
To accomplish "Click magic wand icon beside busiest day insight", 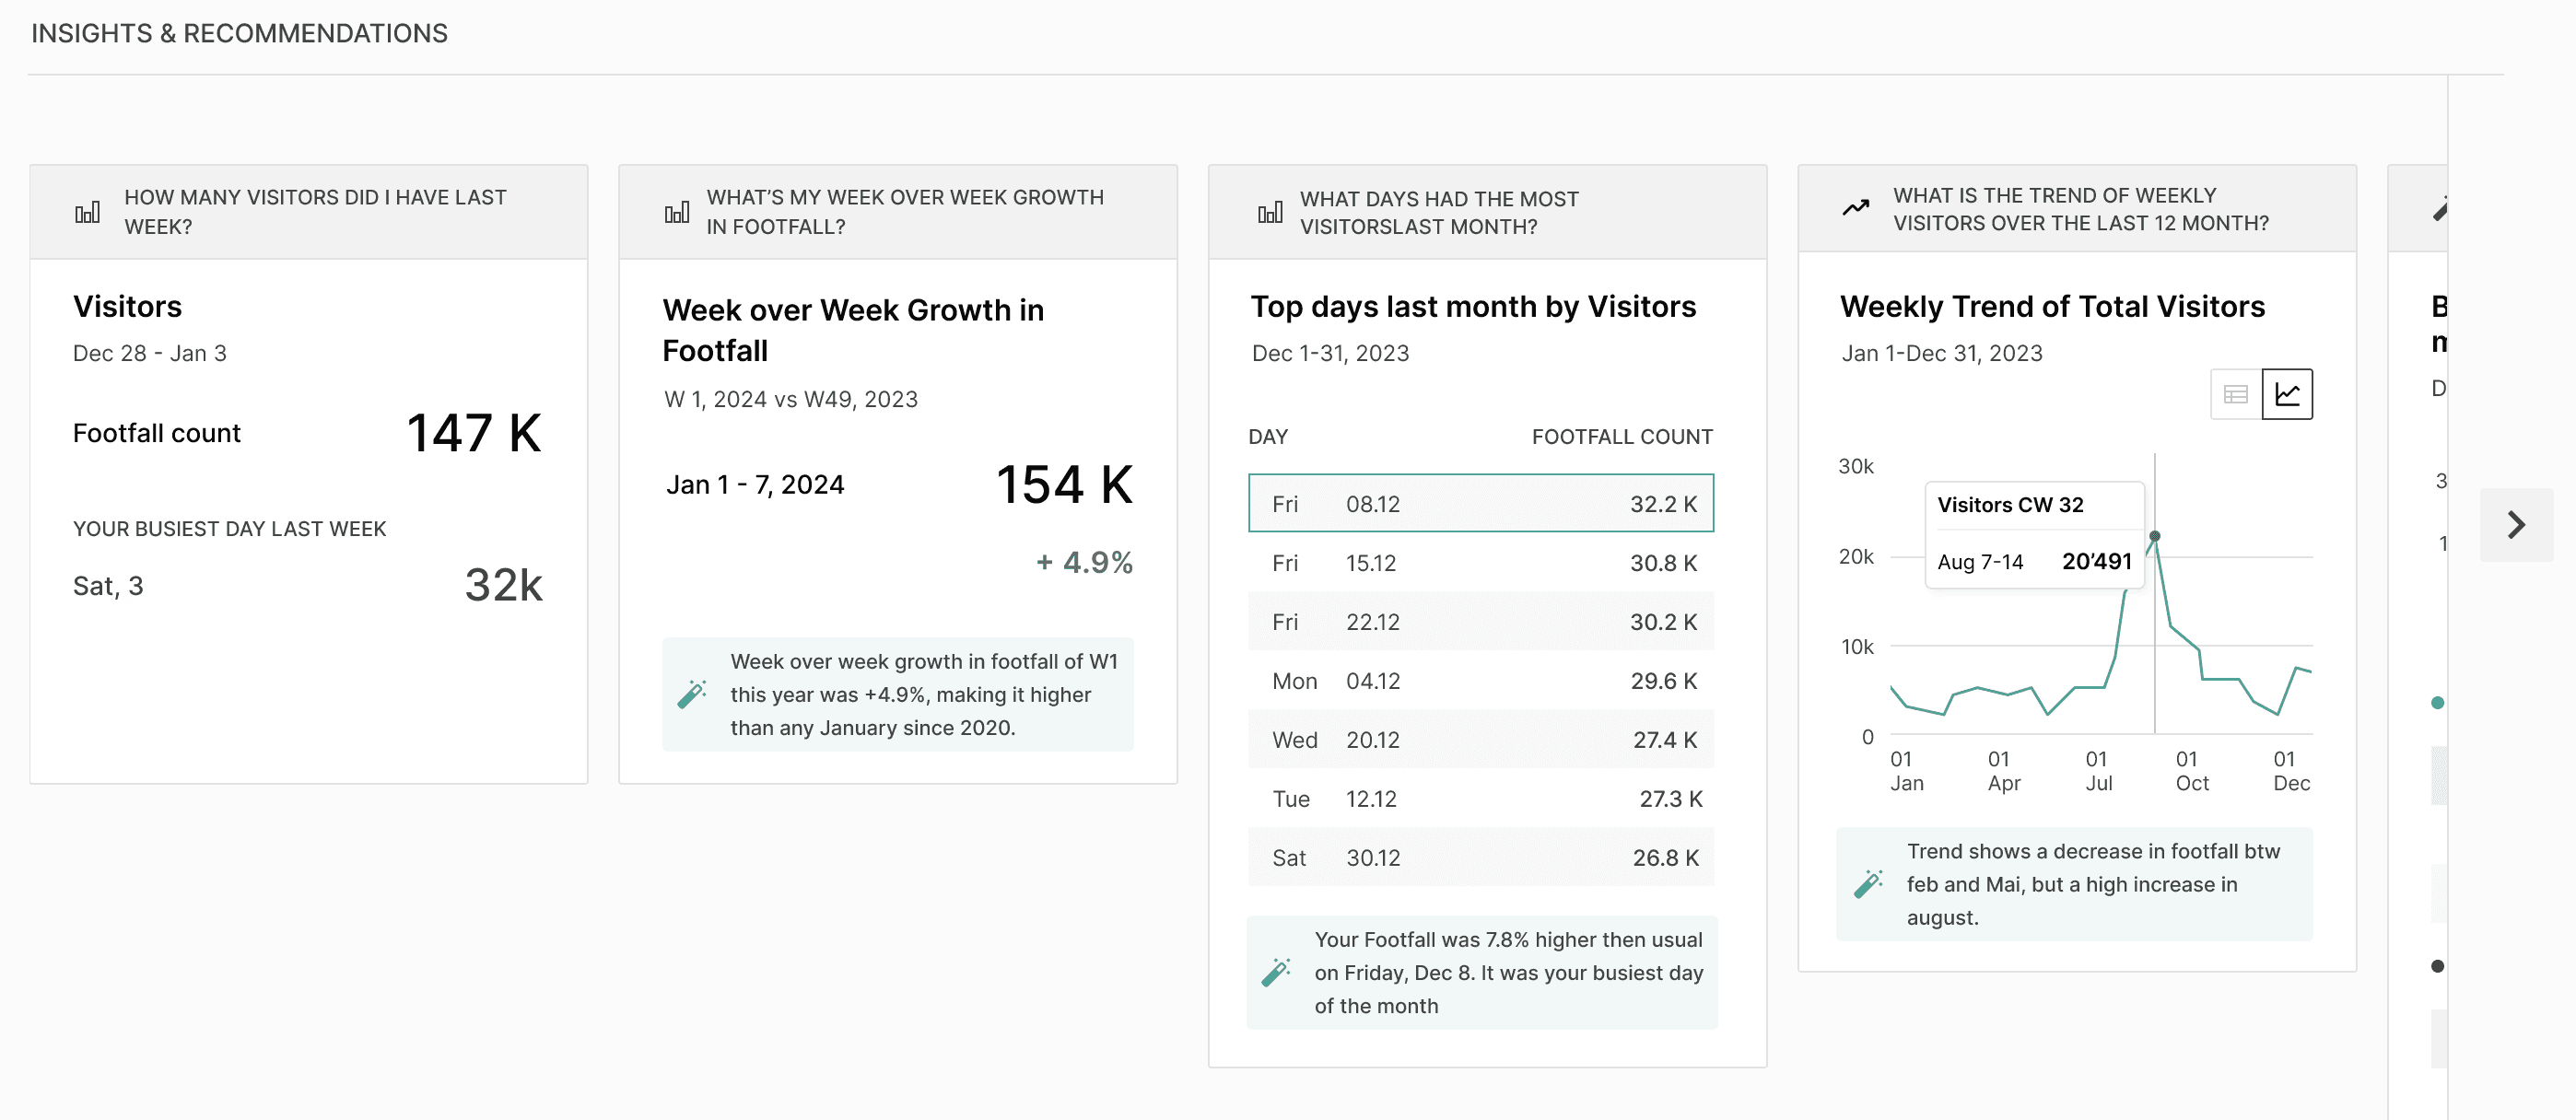I will [x=1276, y=972].
